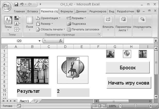This screenshot has width=159, height=109.
Task: Click the small building thumbnail in column G
Action: (x=110, y=54)
